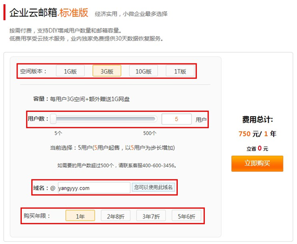Choose the 10G版 space option
This screenshot has height=244, width=297.
143,71
